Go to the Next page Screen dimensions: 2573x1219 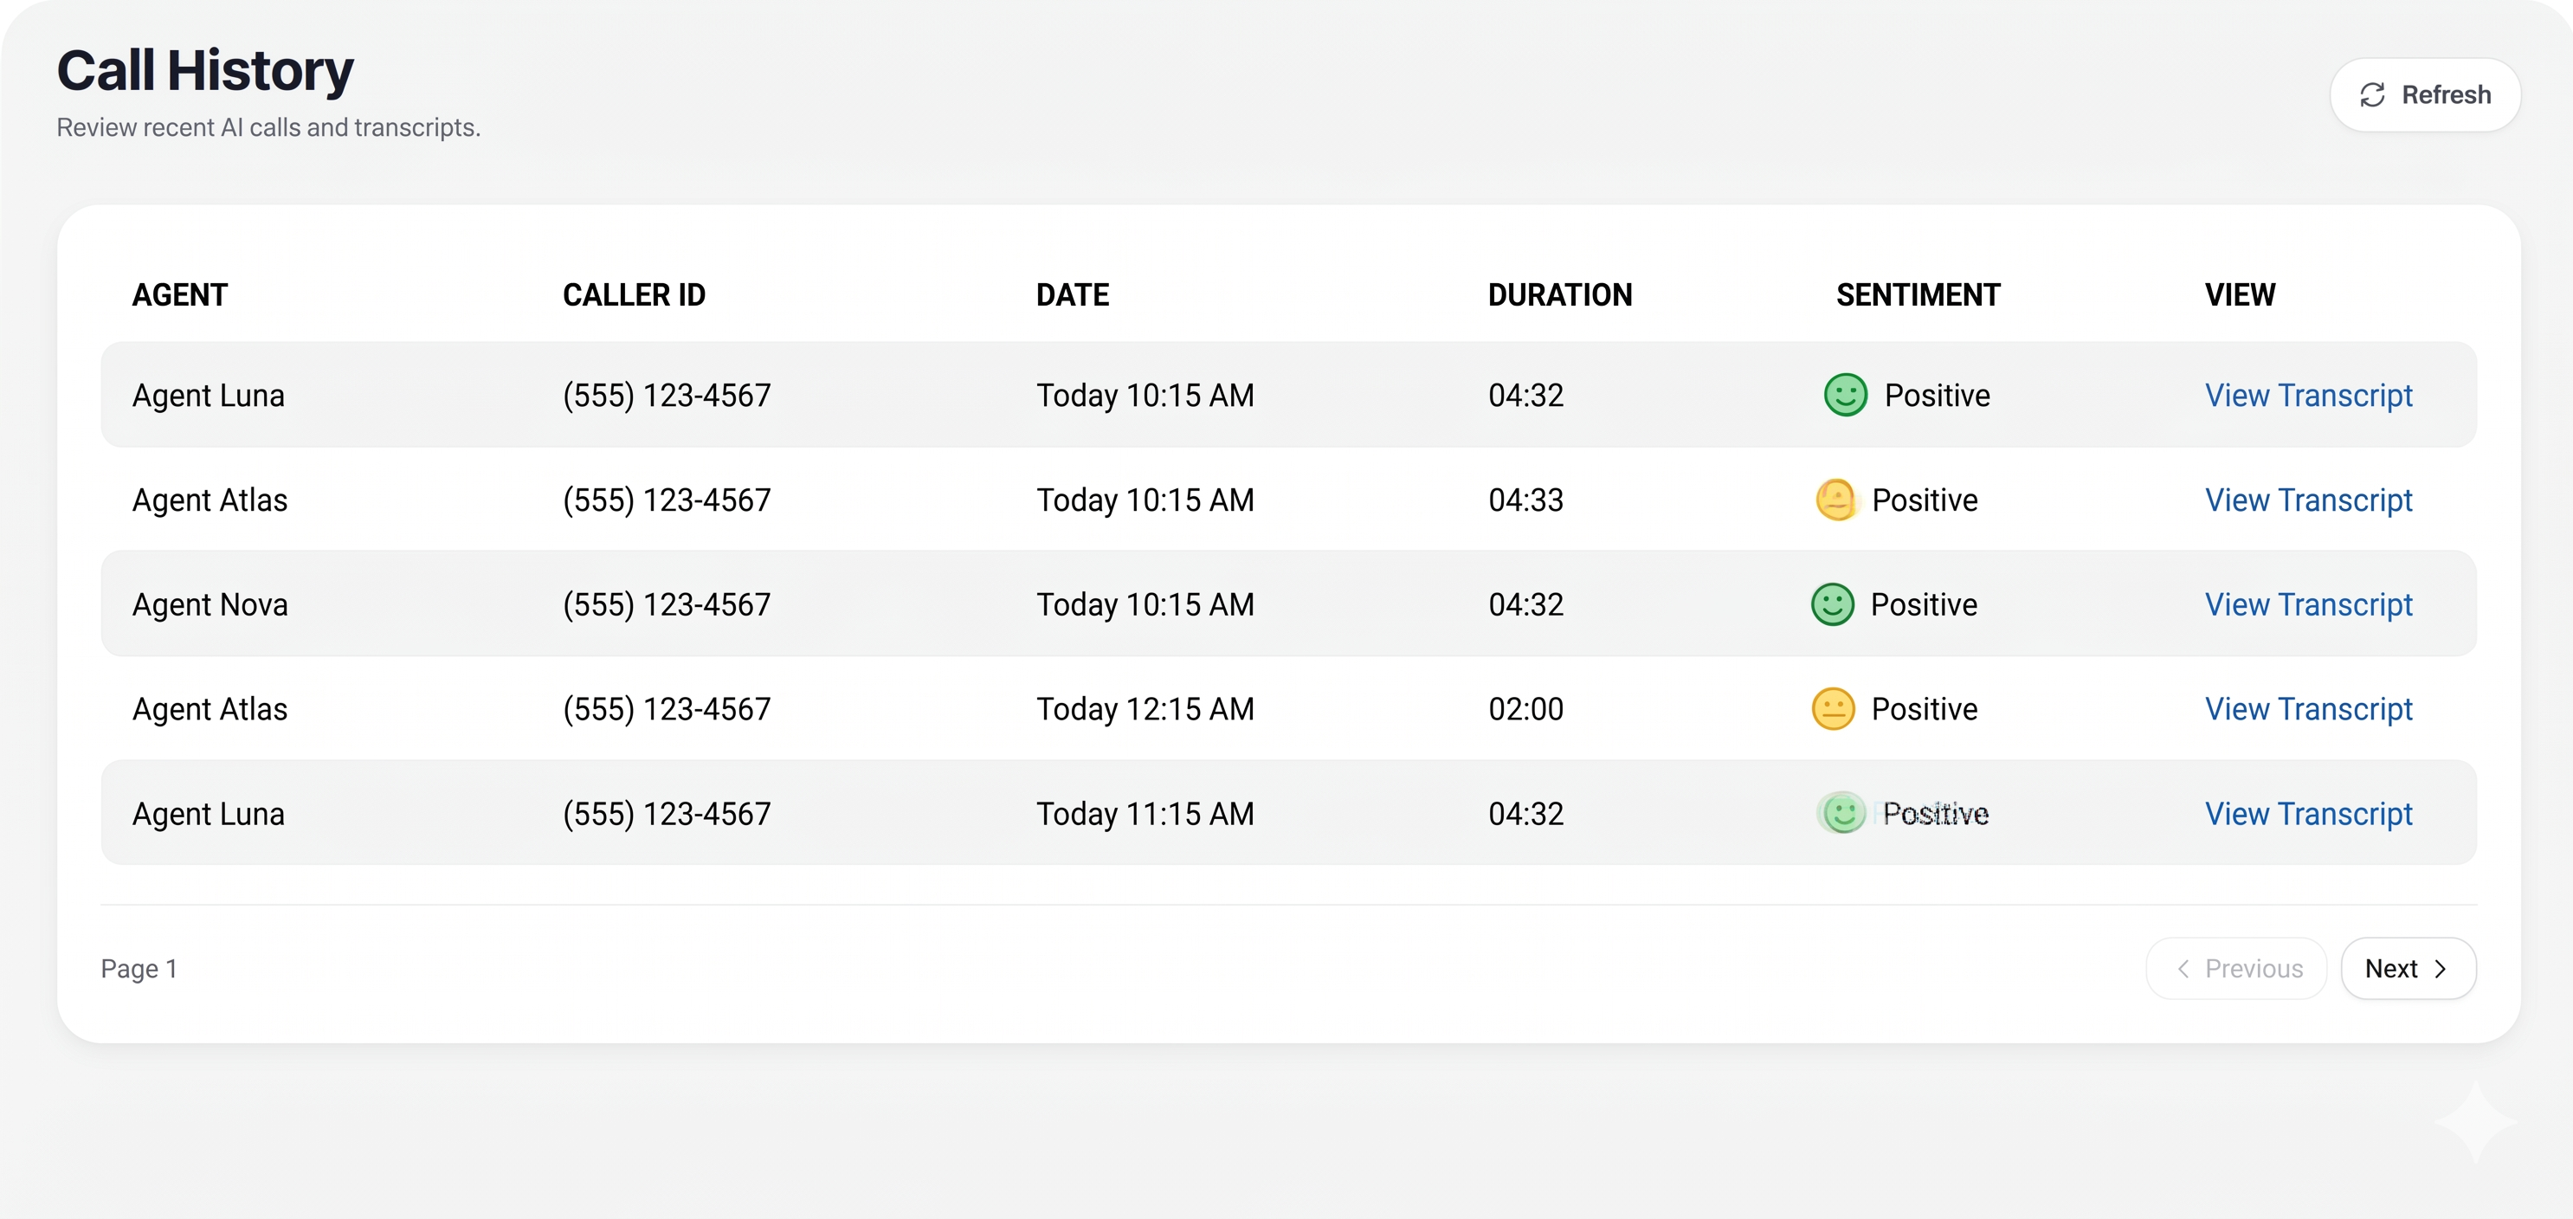[2407, 968]
